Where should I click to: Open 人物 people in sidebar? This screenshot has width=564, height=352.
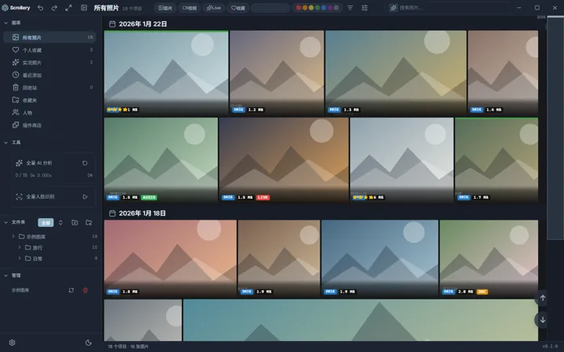coord(49,113)
